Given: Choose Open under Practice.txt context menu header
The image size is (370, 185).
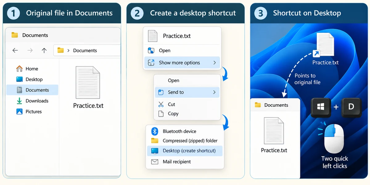Looking at the screenshot, I should (x=182, y=51).
